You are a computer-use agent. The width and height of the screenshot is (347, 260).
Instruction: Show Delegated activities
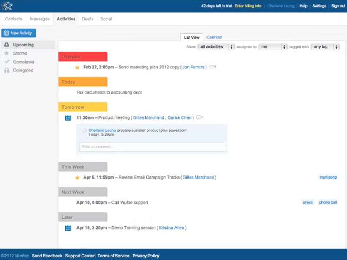pyautogui.click(x=23, y=70)
